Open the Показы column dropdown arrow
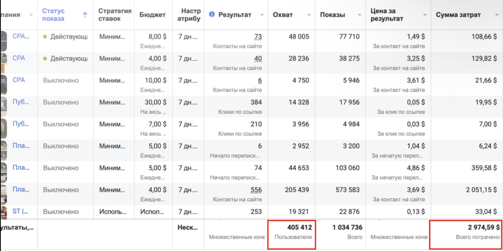This screenshot has width=503, height=251. tap(359, 15)
